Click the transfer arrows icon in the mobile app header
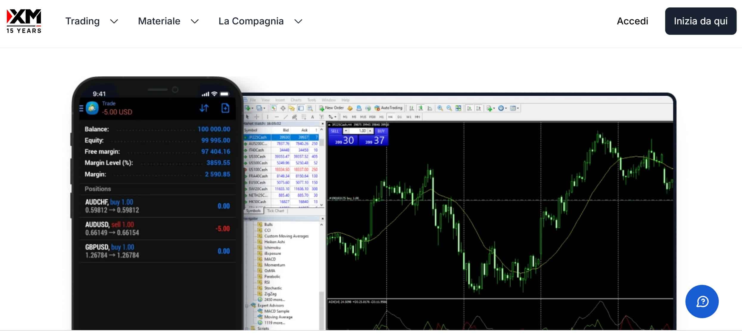 [204, 109]
